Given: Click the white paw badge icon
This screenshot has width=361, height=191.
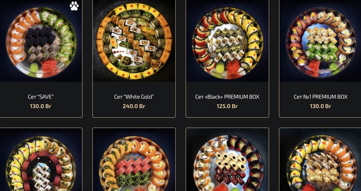Looking at the screenshot, I should (74, 6).
